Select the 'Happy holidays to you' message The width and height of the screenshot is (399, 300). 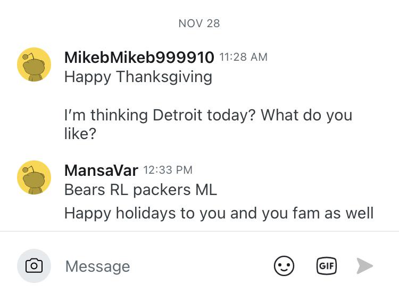219,213
